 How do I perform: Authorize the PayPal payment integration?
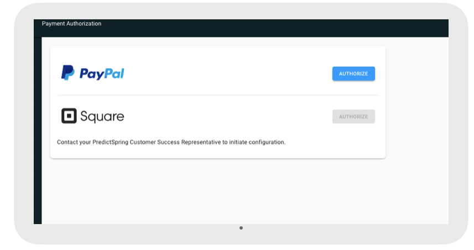click(x=353, y=73)
